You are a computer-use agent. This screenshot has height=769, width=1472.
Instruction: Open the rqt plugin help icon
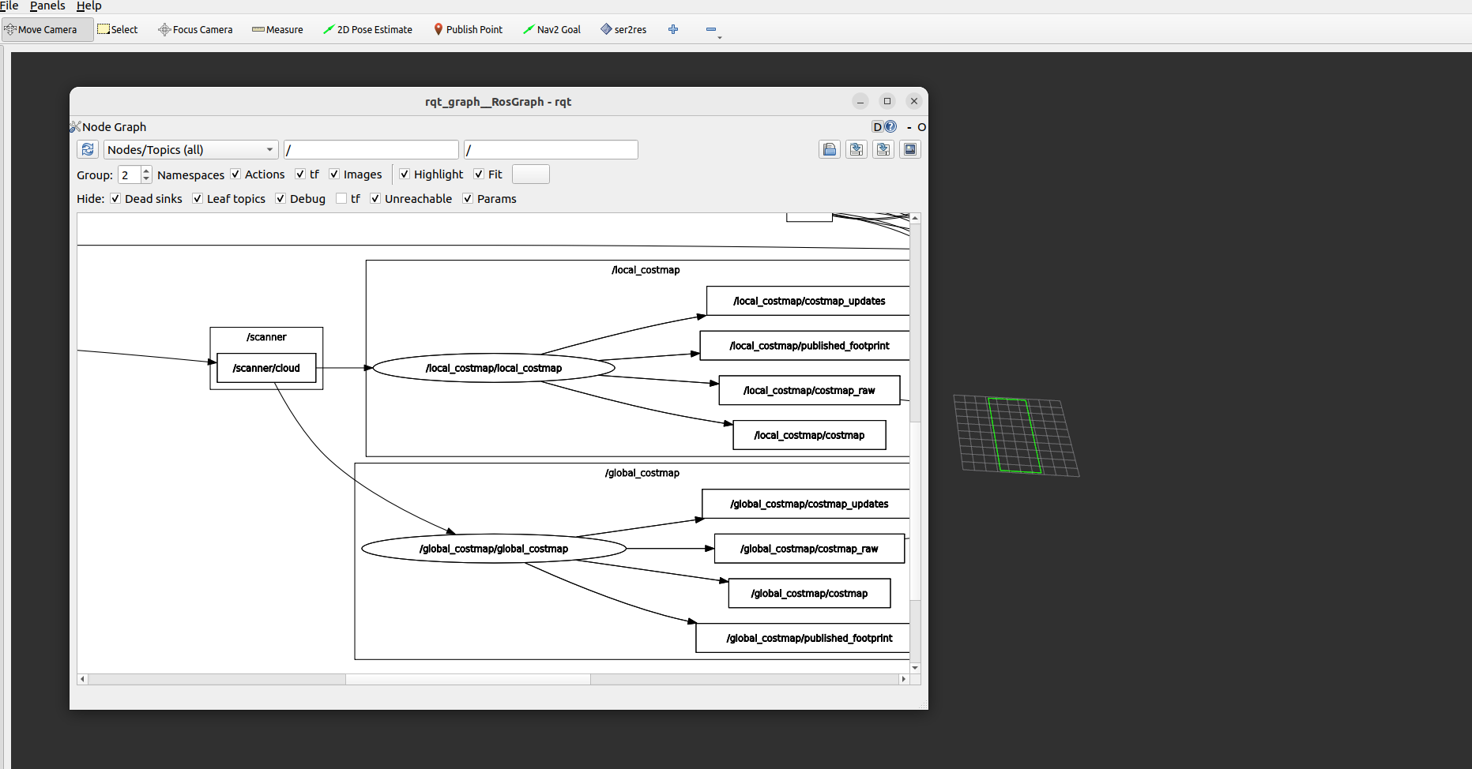pyautogui.click(x=890, y=126)
